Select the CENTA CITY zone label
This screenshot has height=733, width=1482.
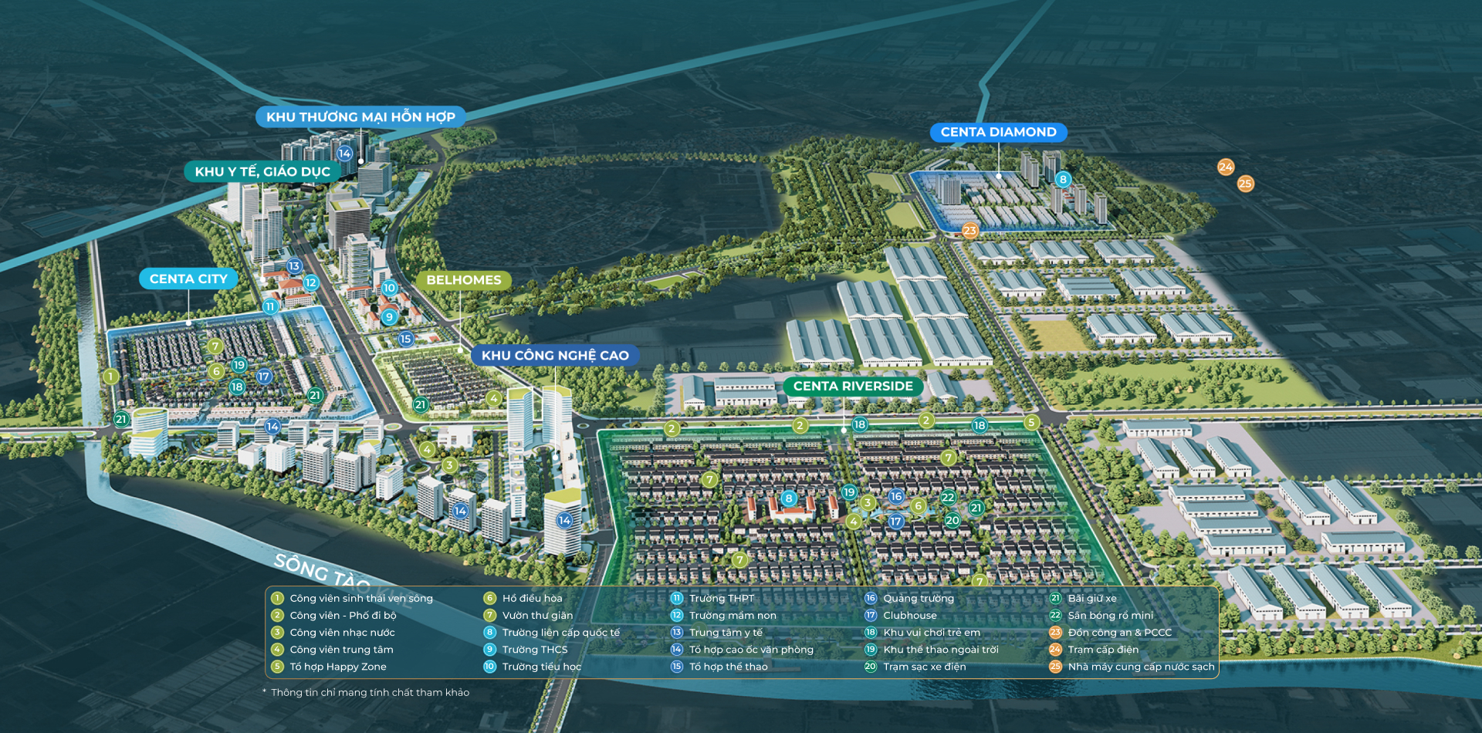pyautogui.click(x=188, y=279)
